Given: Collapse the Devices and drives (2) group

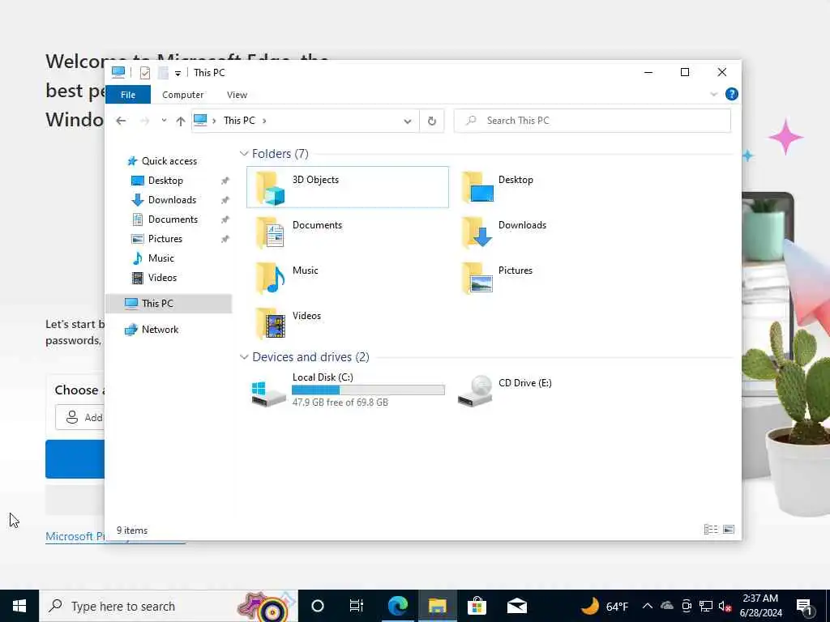Looking at the screenshot, I should [x=244, y=357].
